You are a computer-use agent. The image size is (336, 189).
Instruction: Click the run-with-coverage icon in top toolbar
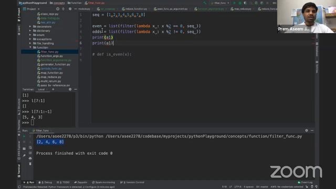pyautogui.click(x=245, y=3)
